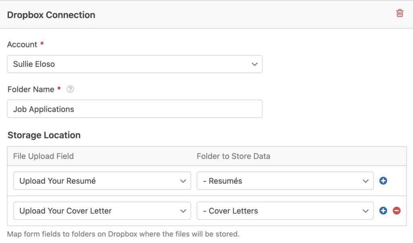
Task: Click the required asterisk beside Account
Action: (42, 44)
